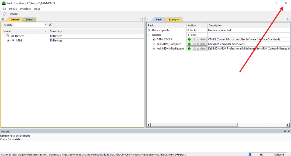Click the 8% download progress bar
The image size is (291, 156).
click(x=261, y=154)
